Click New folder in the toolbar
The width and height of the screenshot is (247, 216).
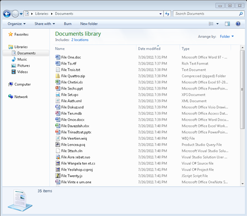click(89, 24)
